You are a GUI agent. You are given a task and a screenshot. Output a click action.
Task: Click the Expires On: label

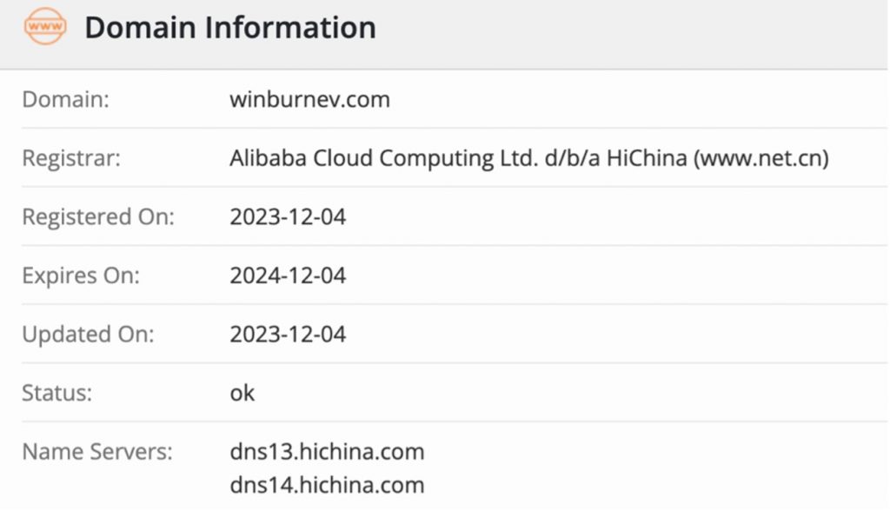tap(81, 276)
